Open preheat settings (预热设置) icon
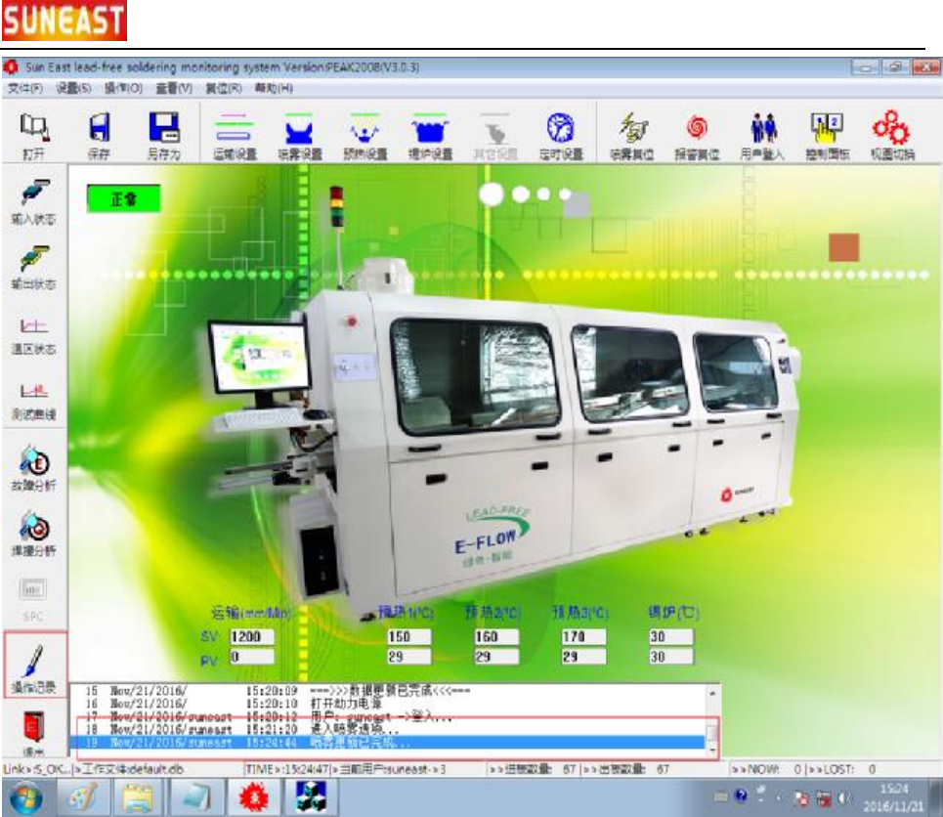The width and height of the screenshot is (943, 817). point(364,136)
